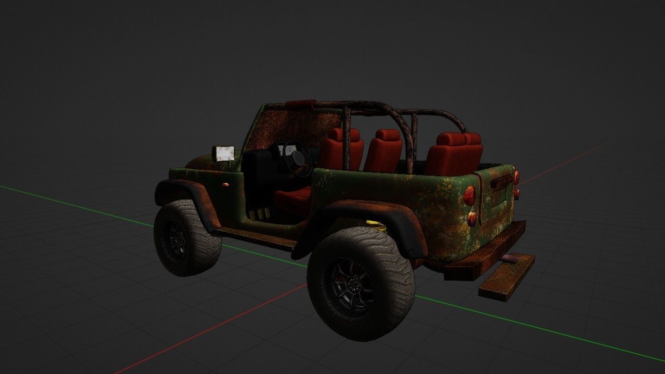Select the rusty rear bumper
This screenshot has width=665, height=374.
tap(485, 251)
